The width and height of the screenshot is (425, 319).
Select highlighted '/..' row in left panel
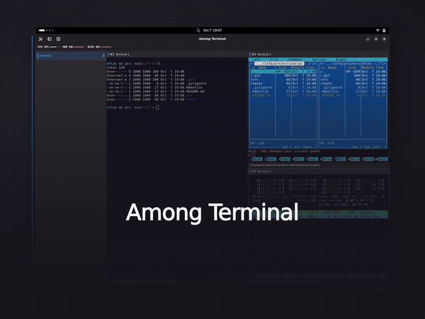tap(283, 71)
